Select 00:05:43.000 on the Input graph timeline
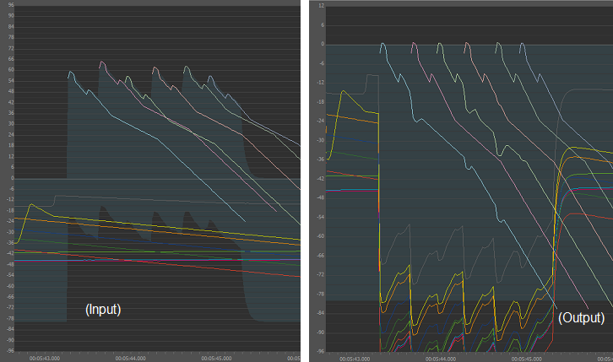 click(x=44, y=358)
